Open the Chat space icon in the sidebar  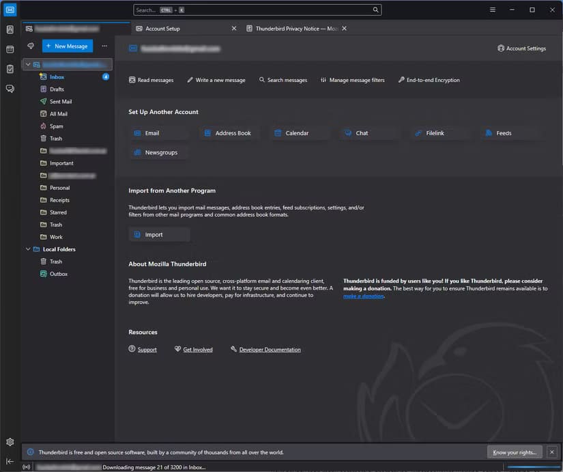10,89
